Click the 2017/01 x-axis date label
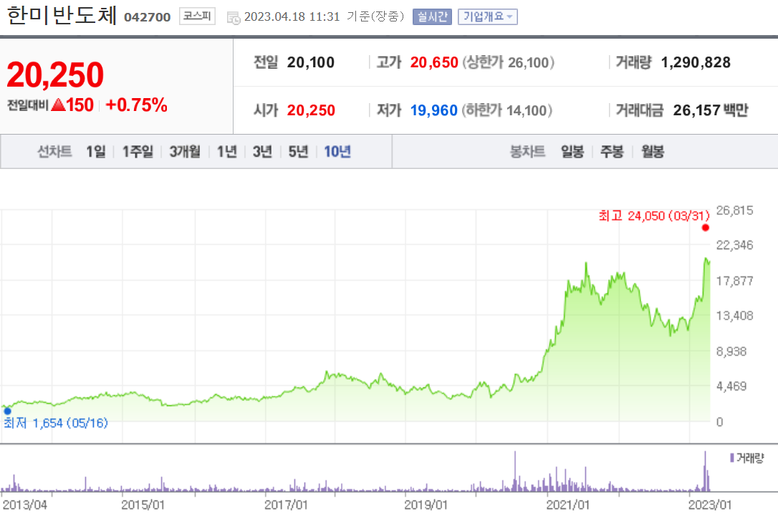The height and width of the screenshot is (522, 778). click(287, 505)
